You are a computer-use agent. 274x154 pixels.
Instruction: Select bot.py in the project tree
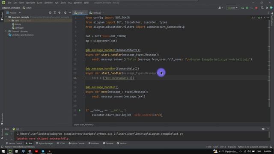click(x=16, y=24)
